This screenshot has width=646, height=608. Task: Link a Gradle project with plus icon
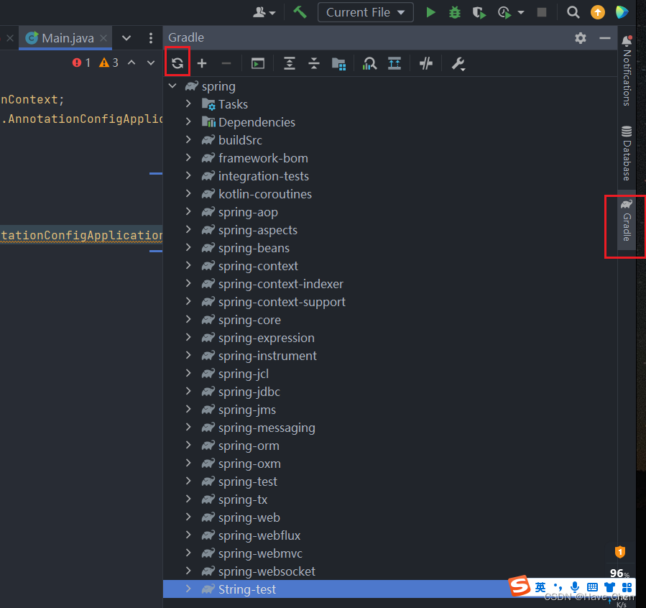pyautogui.click(x=202, y=63)
